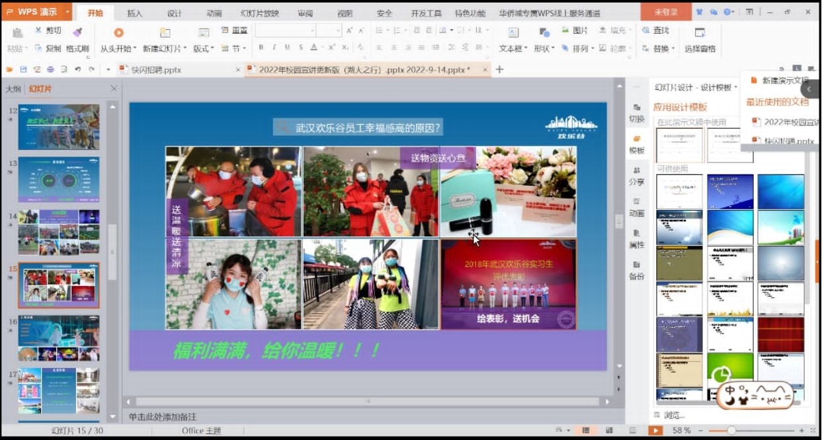Viewport: 822px width, 440px height.
Task: Open the Properties (属性) side panel
Action: tap(637, 239)
